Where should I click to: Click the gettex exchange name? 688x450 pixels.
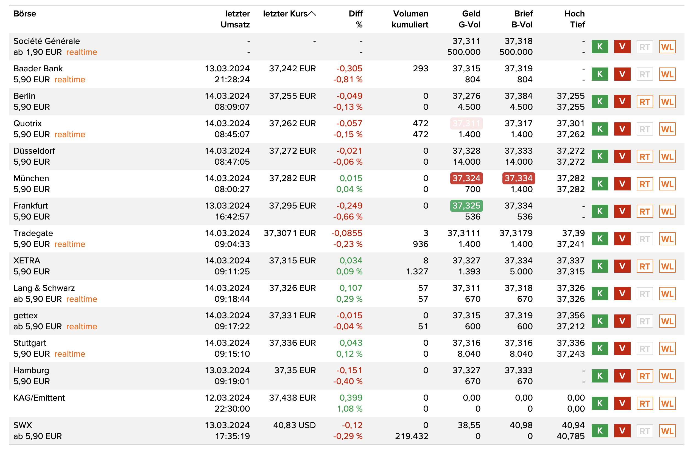pos(26,315)
